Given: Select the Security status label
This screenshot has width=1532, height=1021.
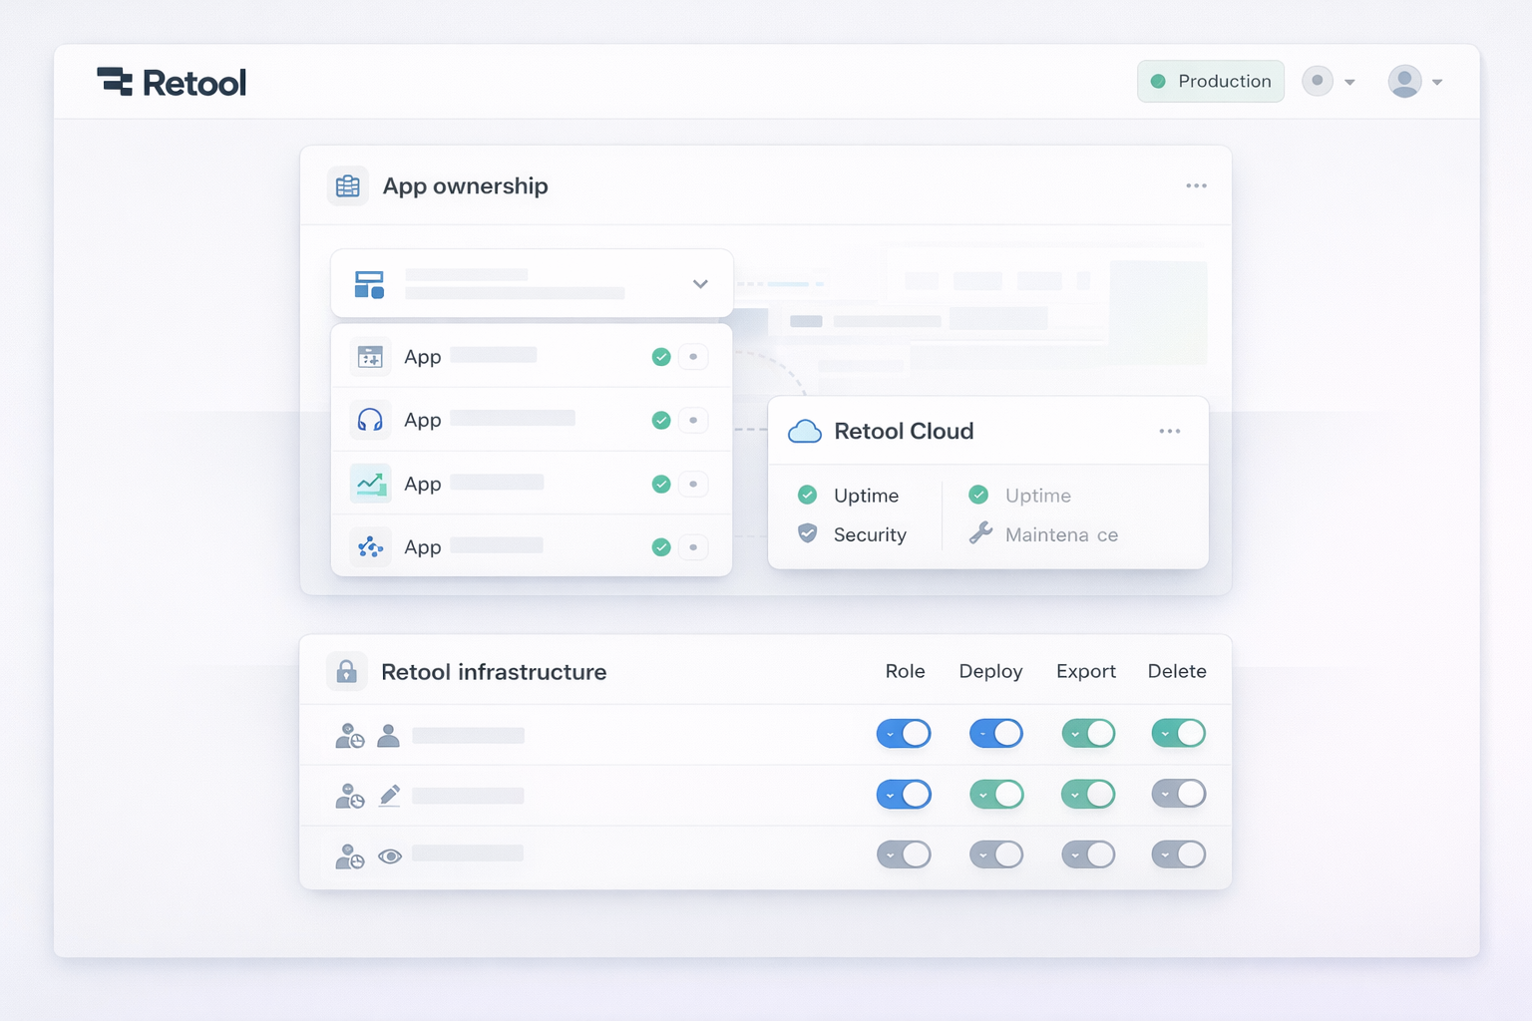Looking at the screenshot, I should (870, 535).
